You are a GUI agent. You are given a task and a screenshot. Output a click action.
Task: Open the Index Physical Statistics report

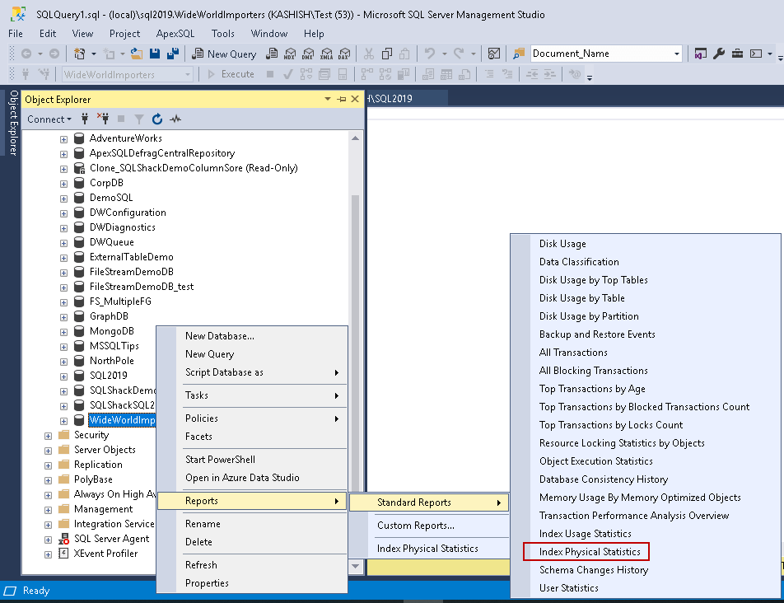pos(586,551)
